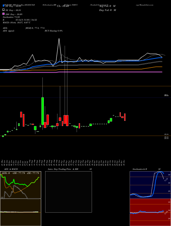Open the 'ADX & MACD' panel title
Screen dimensions: 171x226
tap(11, 169)
